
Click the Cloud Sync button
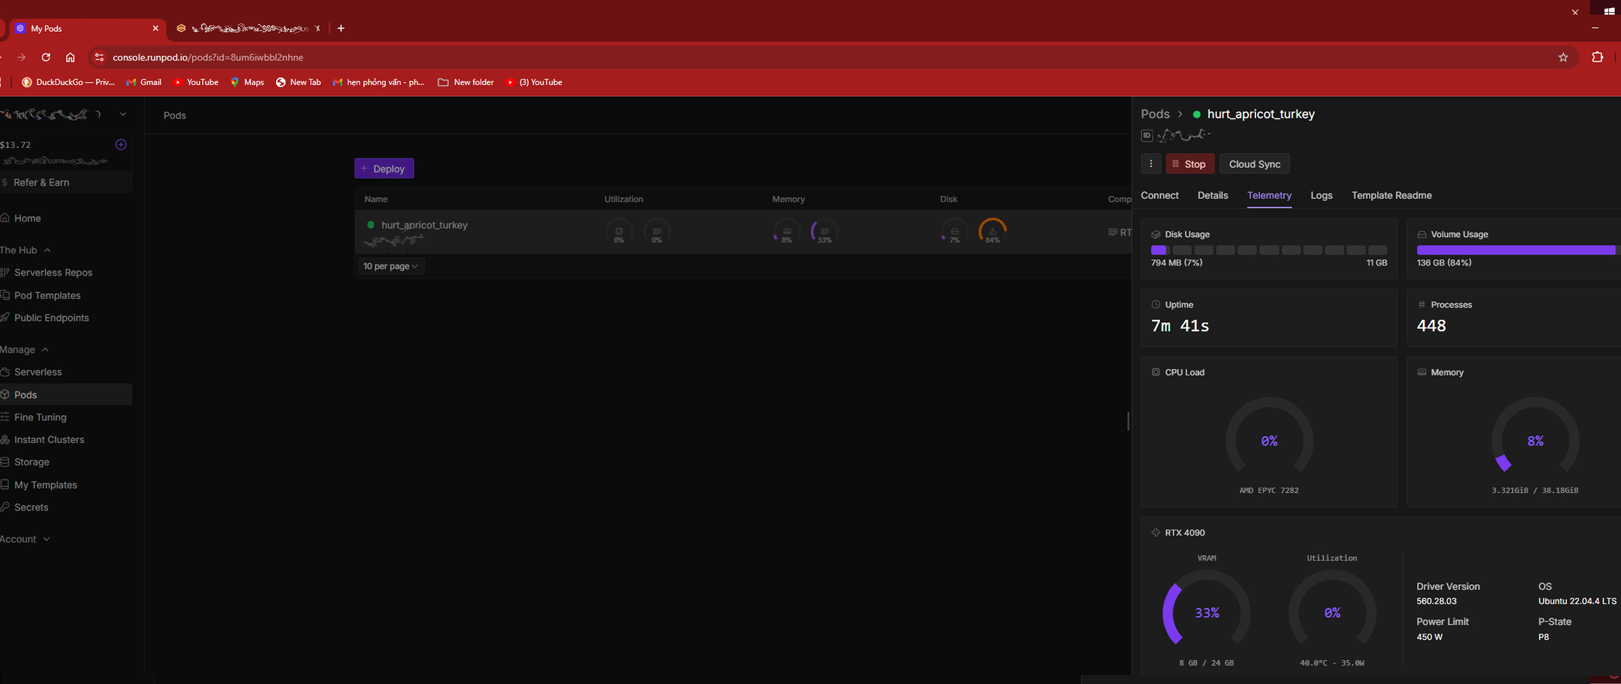click(1254, 164)
